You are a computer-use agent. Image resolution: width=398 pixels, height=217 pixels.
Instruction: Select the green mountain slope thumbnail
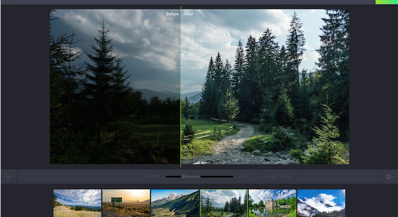pos(175,203)
